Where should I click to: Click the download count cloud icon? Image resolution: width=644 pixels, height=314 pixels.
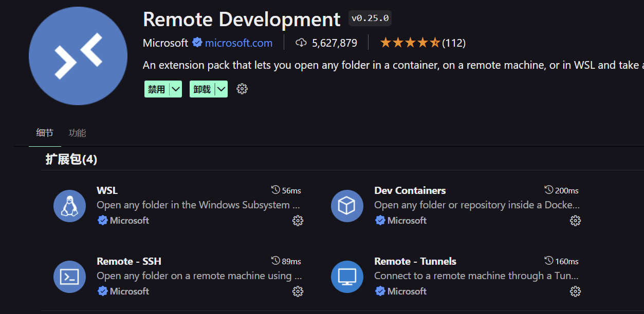pyautogui.click(x=301, y=43)
